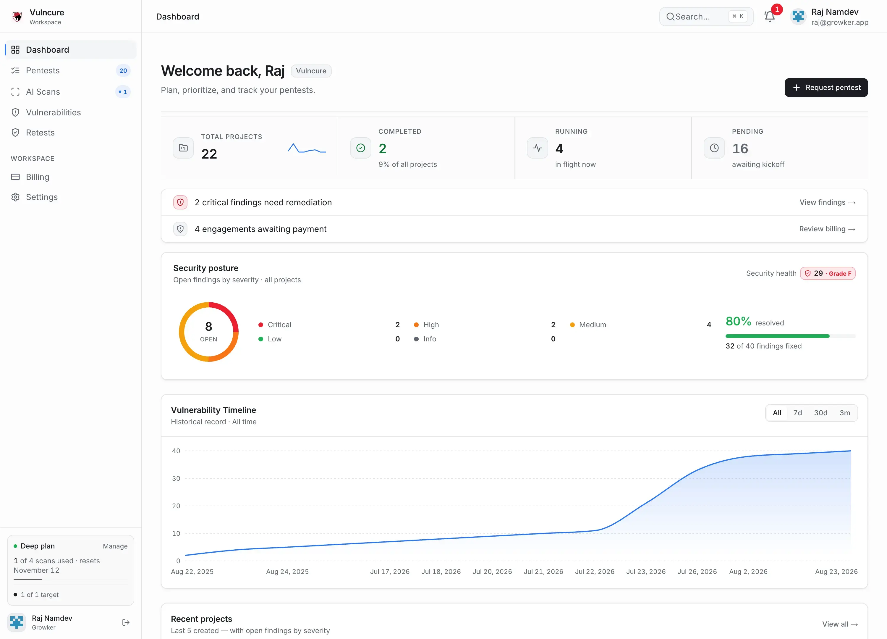Open the Review billing link
Image resolution: width=887 pixels, height=639 pixels.
pos(827,229)
